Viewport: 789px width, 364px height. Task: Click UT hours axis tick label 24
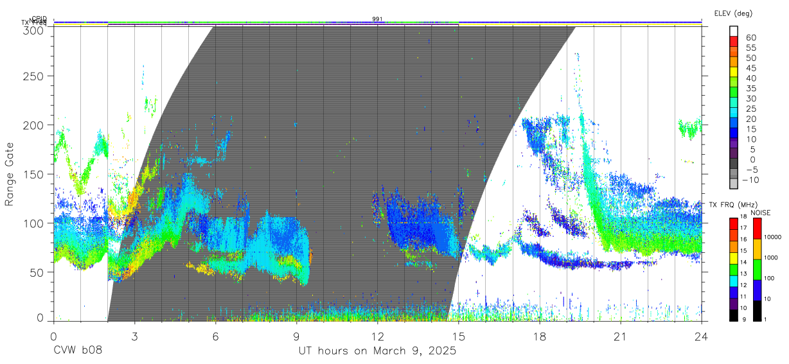pyautogui.click(x=701, y=336)
